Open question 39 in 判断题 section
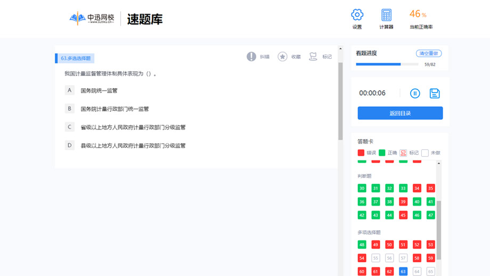490x276 pixels. click(x=403, y=202)
